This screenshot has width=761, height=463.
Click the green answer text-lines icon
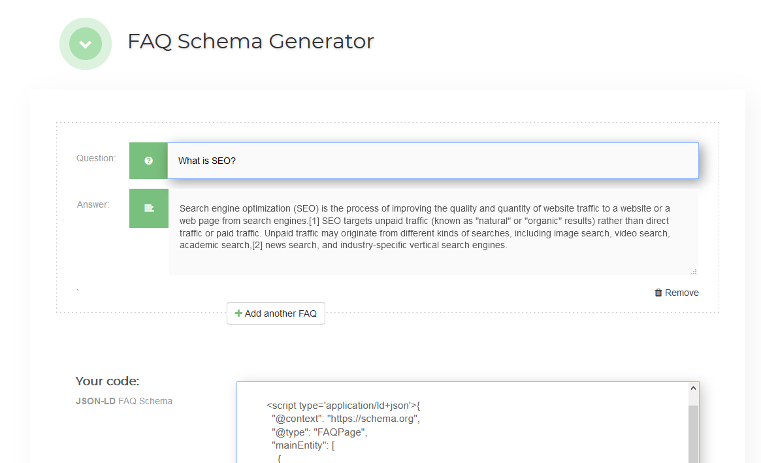click(x=148, y=208)
